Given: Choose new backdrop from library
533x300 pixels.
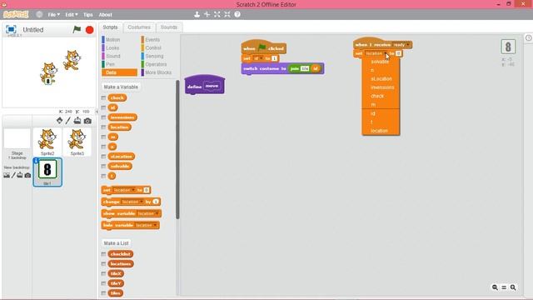Looking at the screenshot, I should pyautogui.click(x=7, y=175).
